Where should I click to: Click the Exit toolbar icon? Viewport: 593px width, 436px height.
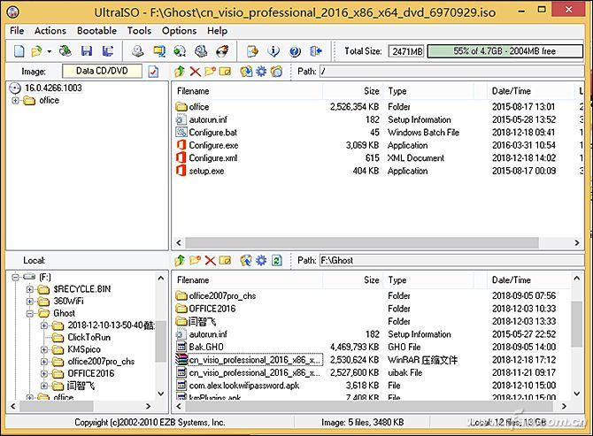point(316,51)
